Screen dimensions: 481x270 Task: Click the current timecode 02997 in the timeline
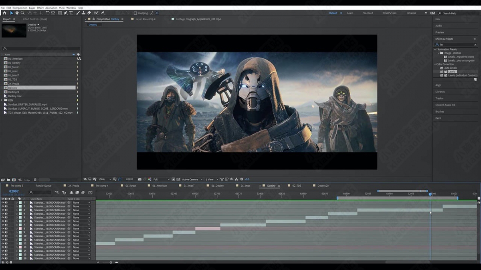14,192
